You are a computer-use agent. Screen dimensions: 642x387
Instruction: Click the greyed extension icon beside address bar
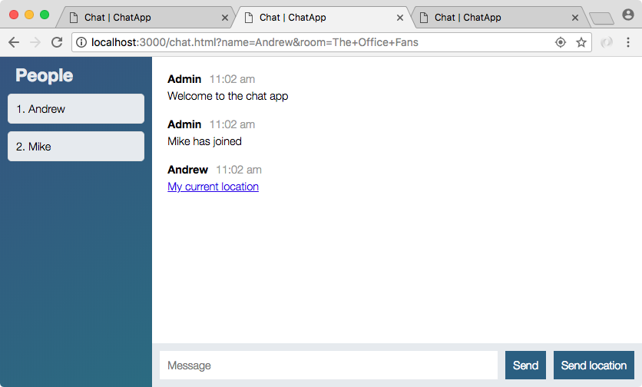pyautogui.click(x=607, y=42)
